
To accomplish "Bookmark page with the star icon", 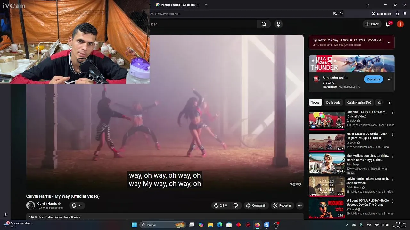I will click(341, 14).
